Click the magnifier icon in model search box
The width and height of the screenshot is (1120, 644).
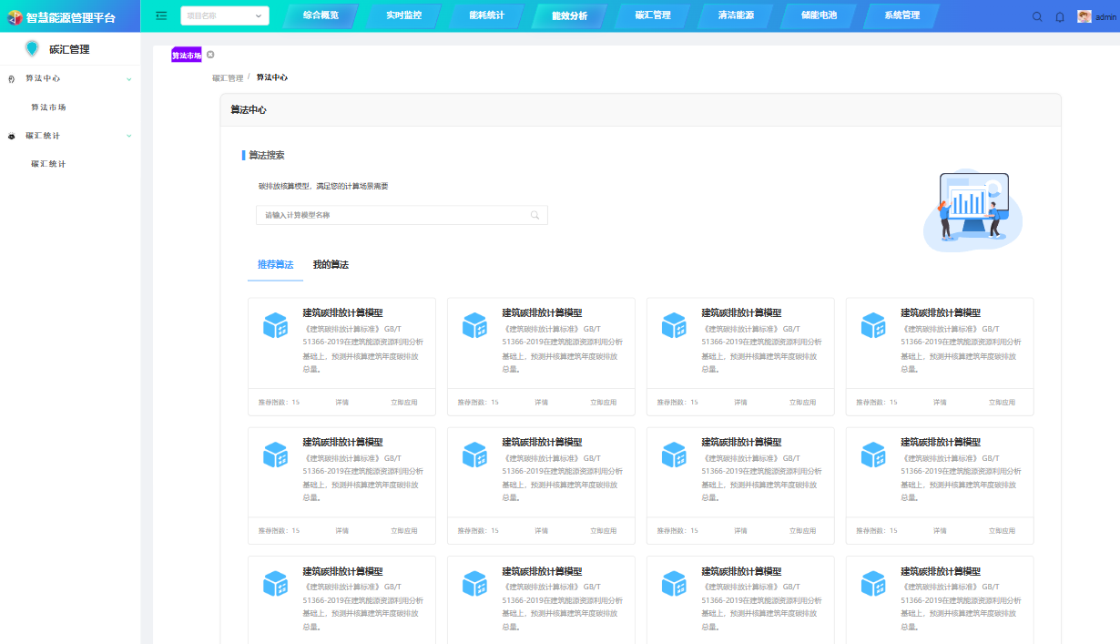[x=535, y=215]
